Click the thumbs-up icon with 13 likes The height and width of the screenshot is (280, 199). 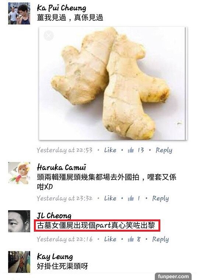pos(131,150)
